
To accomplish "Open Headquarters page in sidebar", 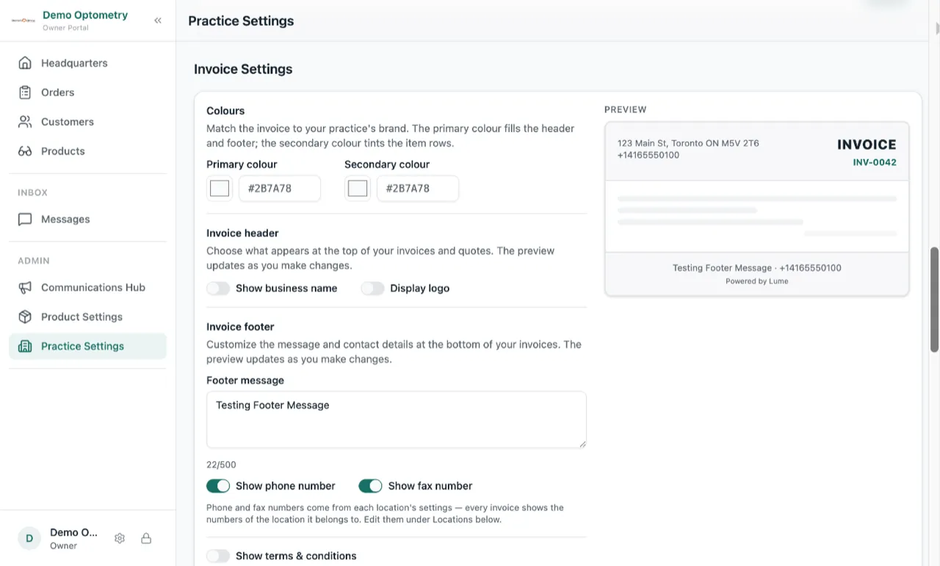I will [87, 63].
